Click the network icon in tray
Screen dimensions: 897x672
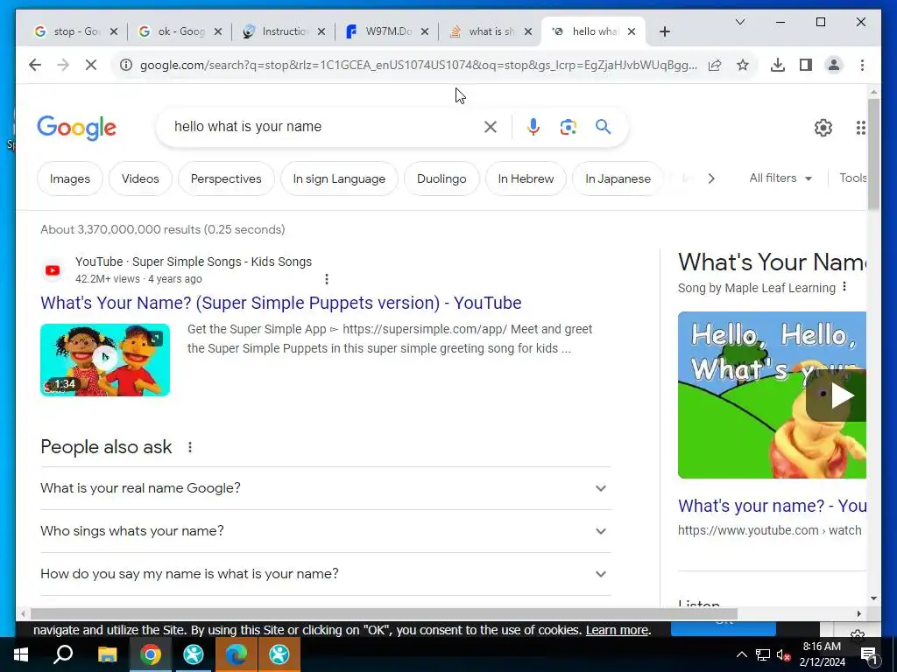point(763,654)
